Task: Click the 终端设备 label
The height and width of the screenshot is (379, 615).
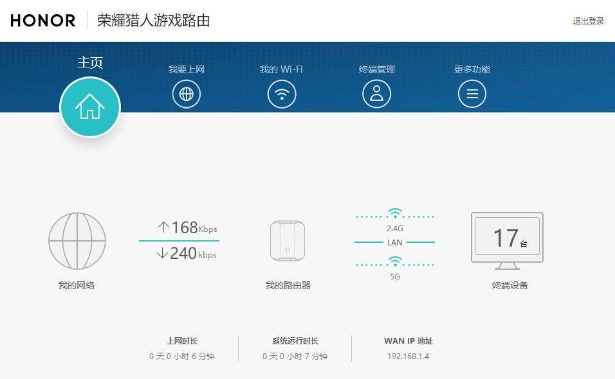Action: 510,285
